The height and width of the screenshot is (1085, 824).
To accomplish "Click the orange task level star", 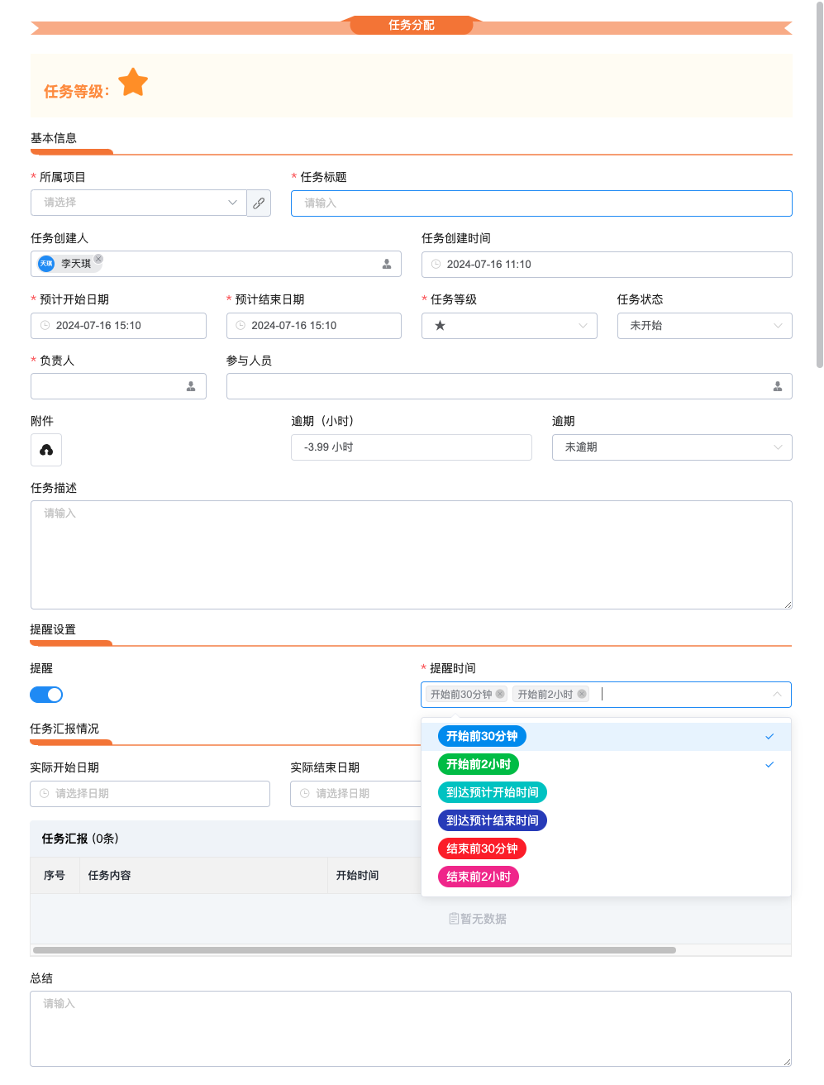I will [x=133, y=83].
